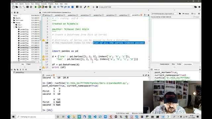Switch to the pandas014.py editor tab
The width and height of the screenshot is (212, 119).
coord(59,15)
